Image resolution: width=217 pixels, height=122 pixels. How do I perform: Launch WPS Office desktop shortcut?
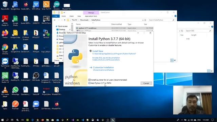[x=36, y=6]
